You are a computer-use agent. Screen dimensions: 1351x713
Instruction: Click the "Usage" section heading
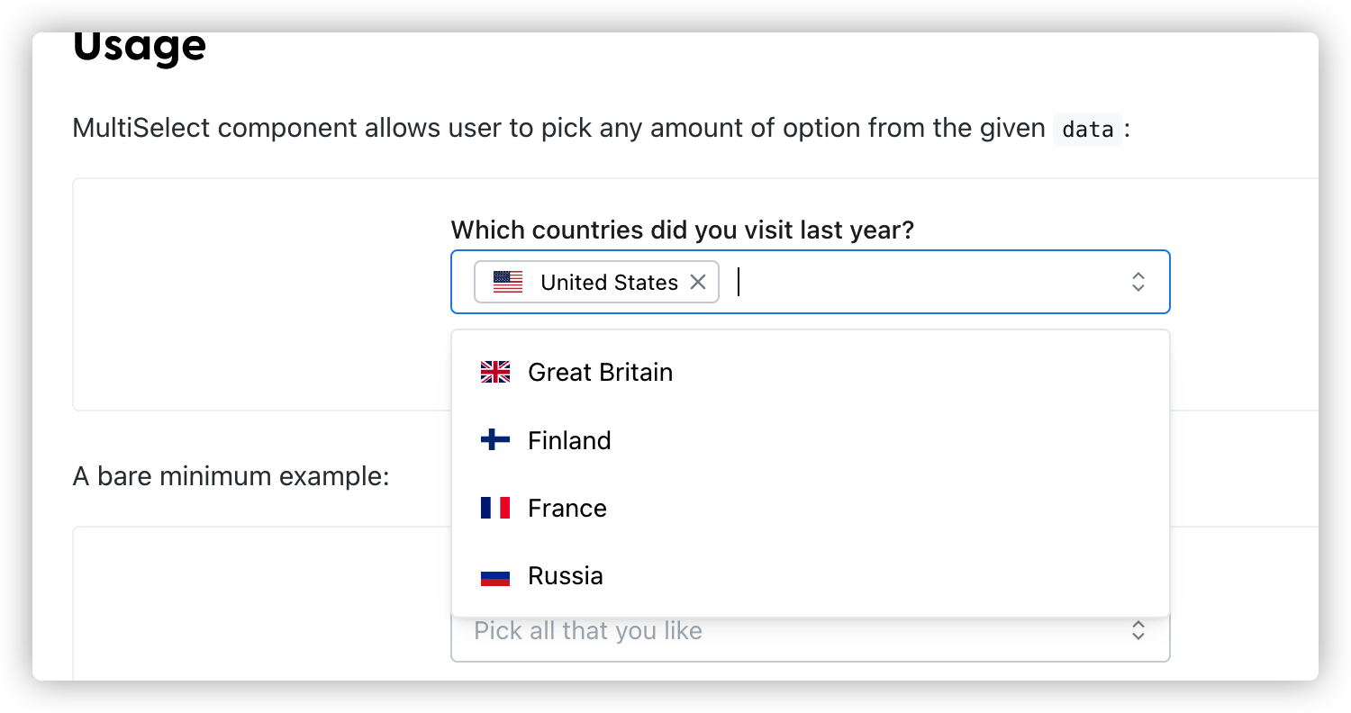tap(140, 47)
